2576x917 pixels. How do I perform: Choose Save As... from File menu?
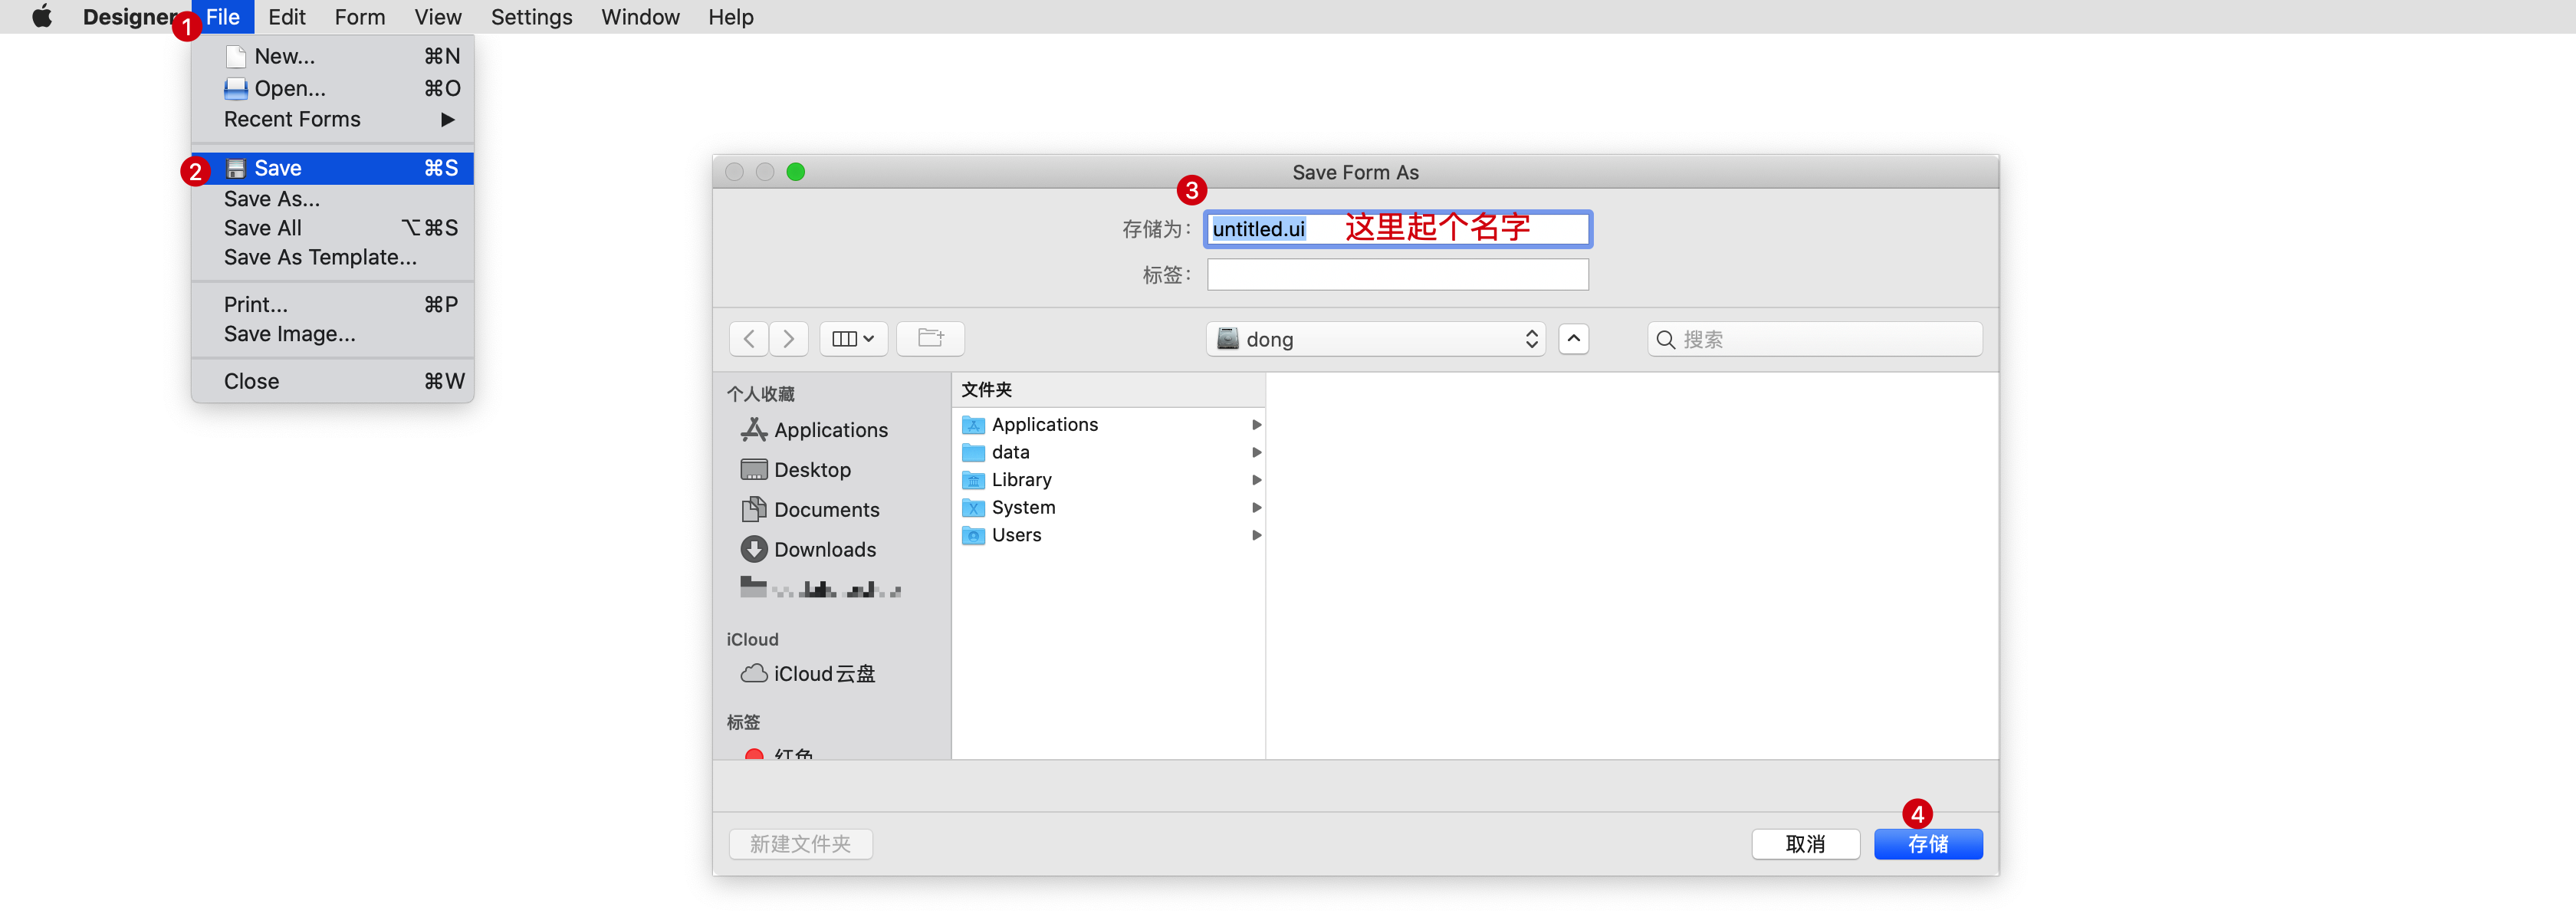(x=272, y=199)
